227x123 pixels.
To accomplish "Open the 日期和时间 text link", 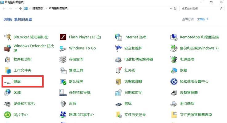I will (133, 93).
